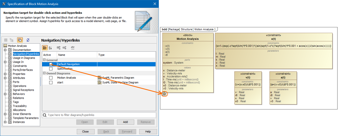
Task: Click the page icon beside Template Parameters
Action: click(x=10, y=118)
